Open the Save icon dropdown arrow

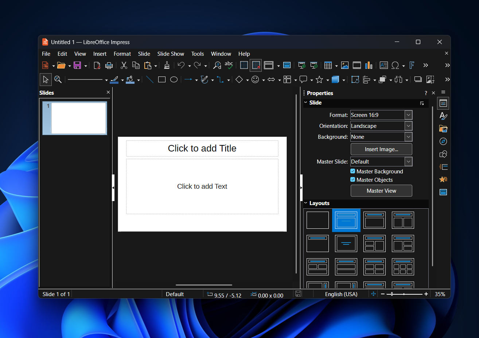click(x=86, y=66)
